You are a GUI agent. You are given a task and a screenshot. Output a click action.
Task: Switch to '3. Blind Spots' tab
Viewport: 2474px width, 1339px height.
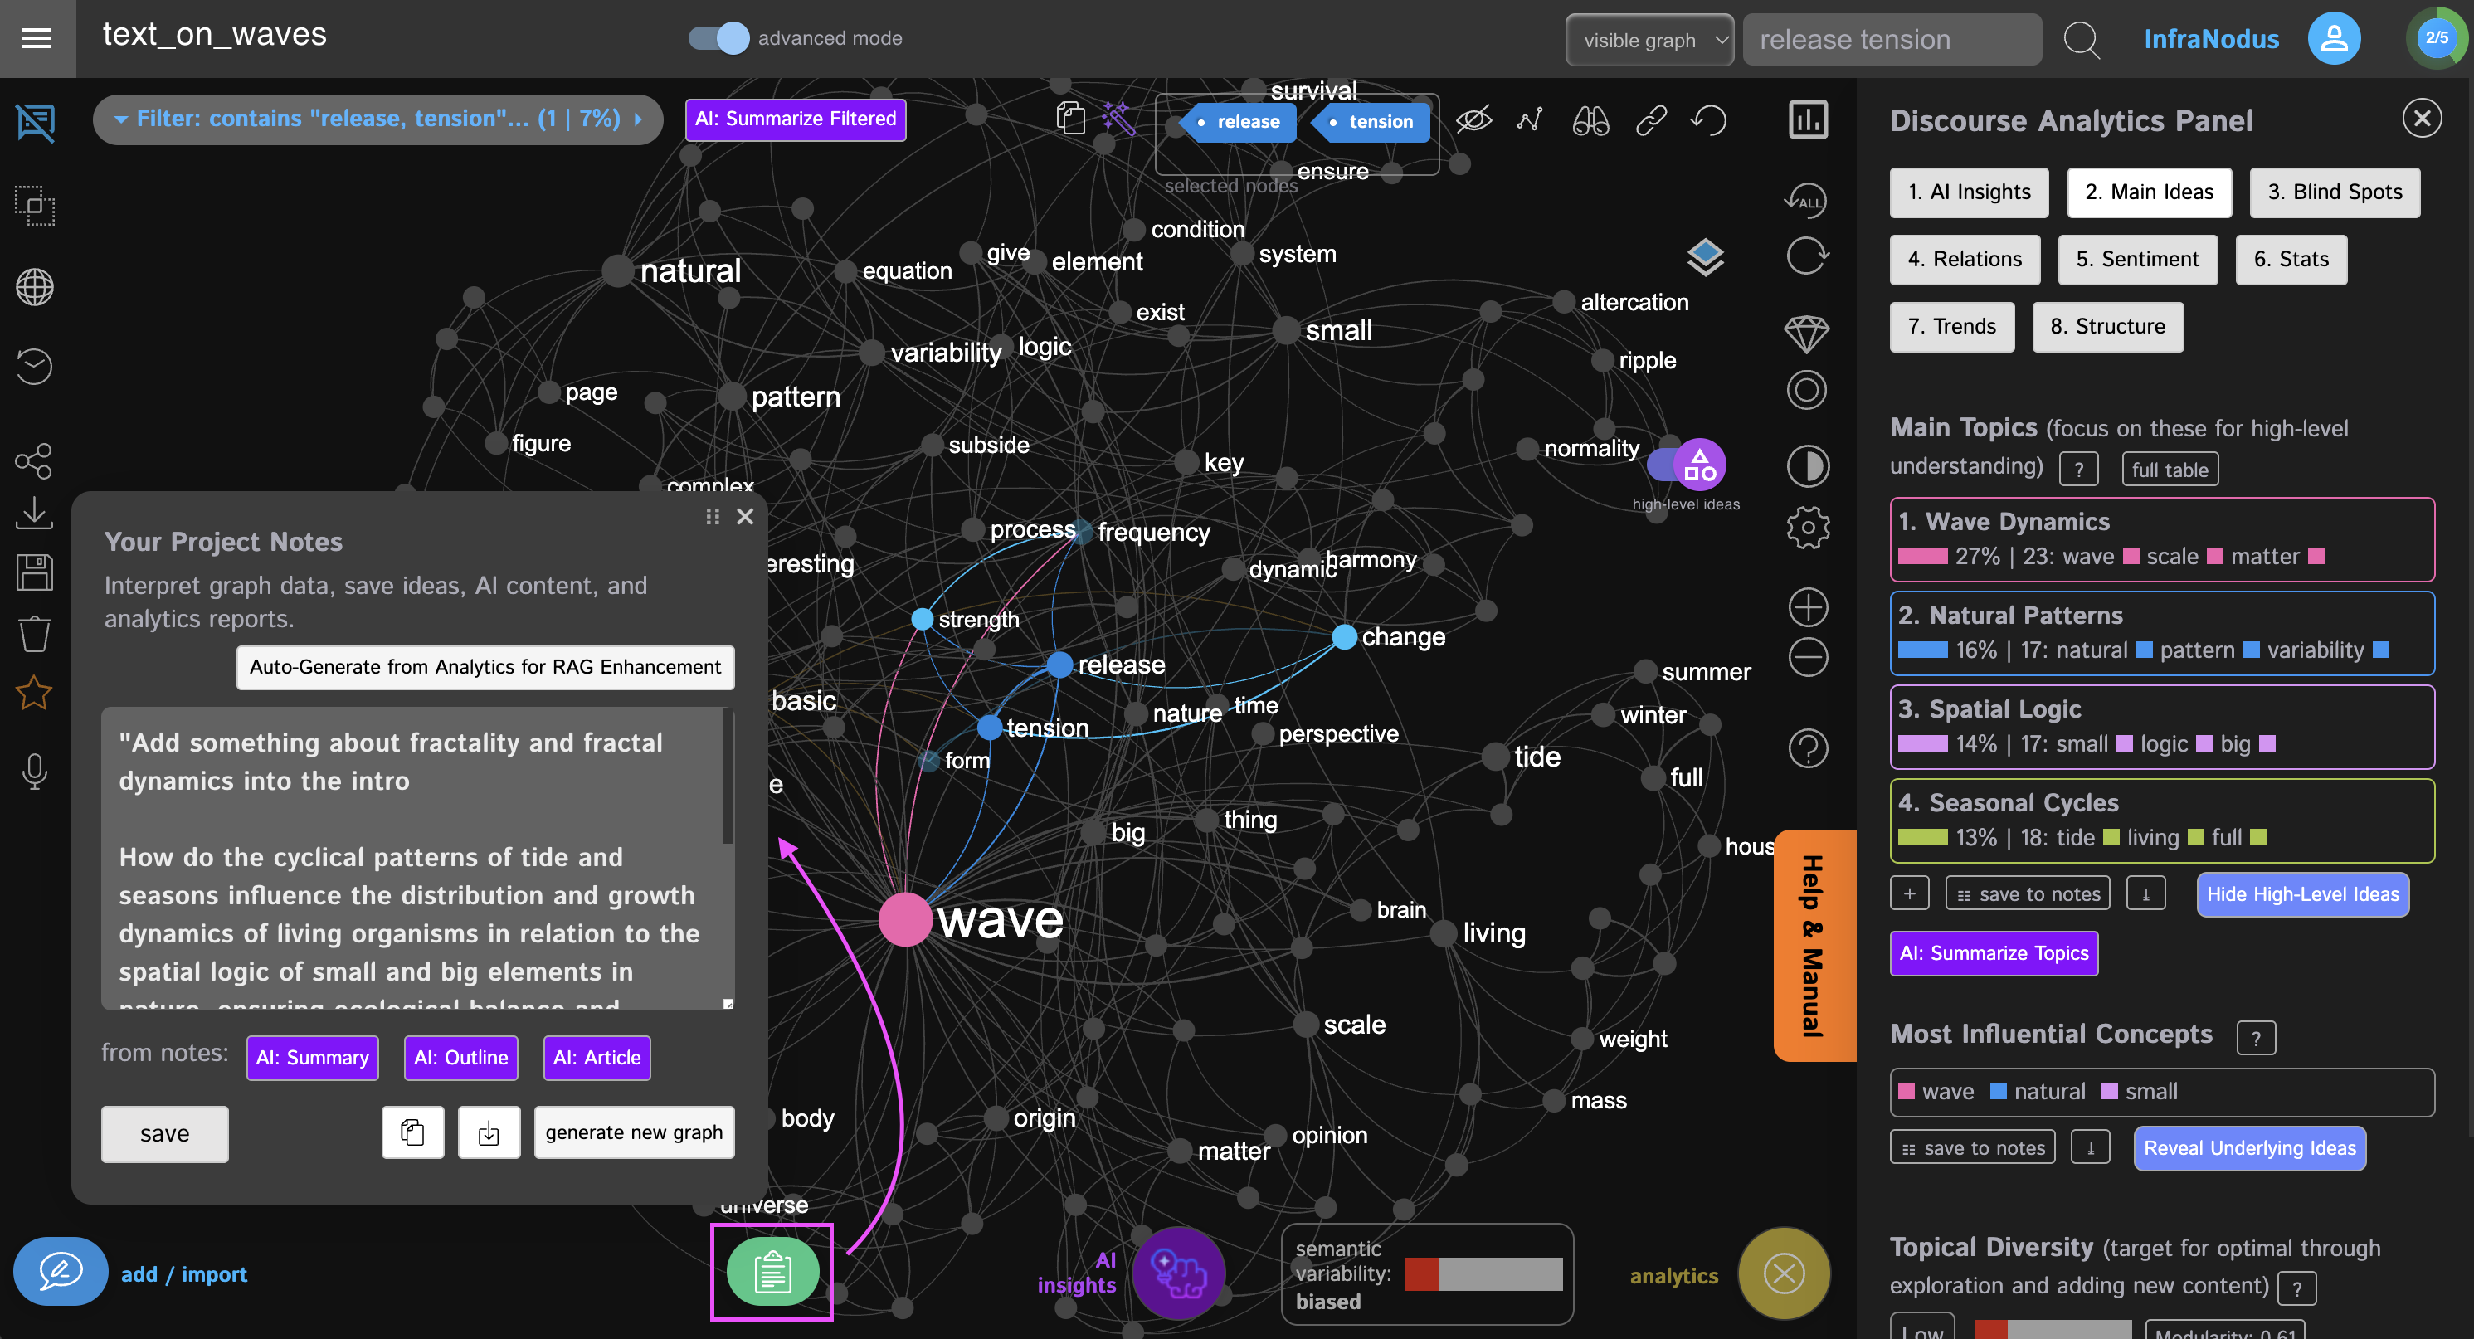pos(2335,192)
